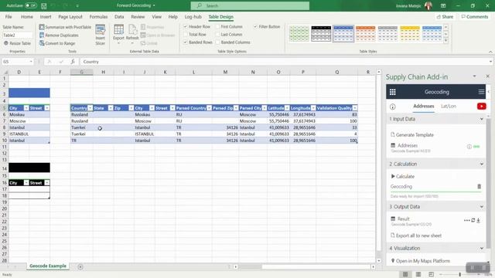Open the three-dots menu beside Result
This screenshot has width=495, height=278.
[466, 220]
